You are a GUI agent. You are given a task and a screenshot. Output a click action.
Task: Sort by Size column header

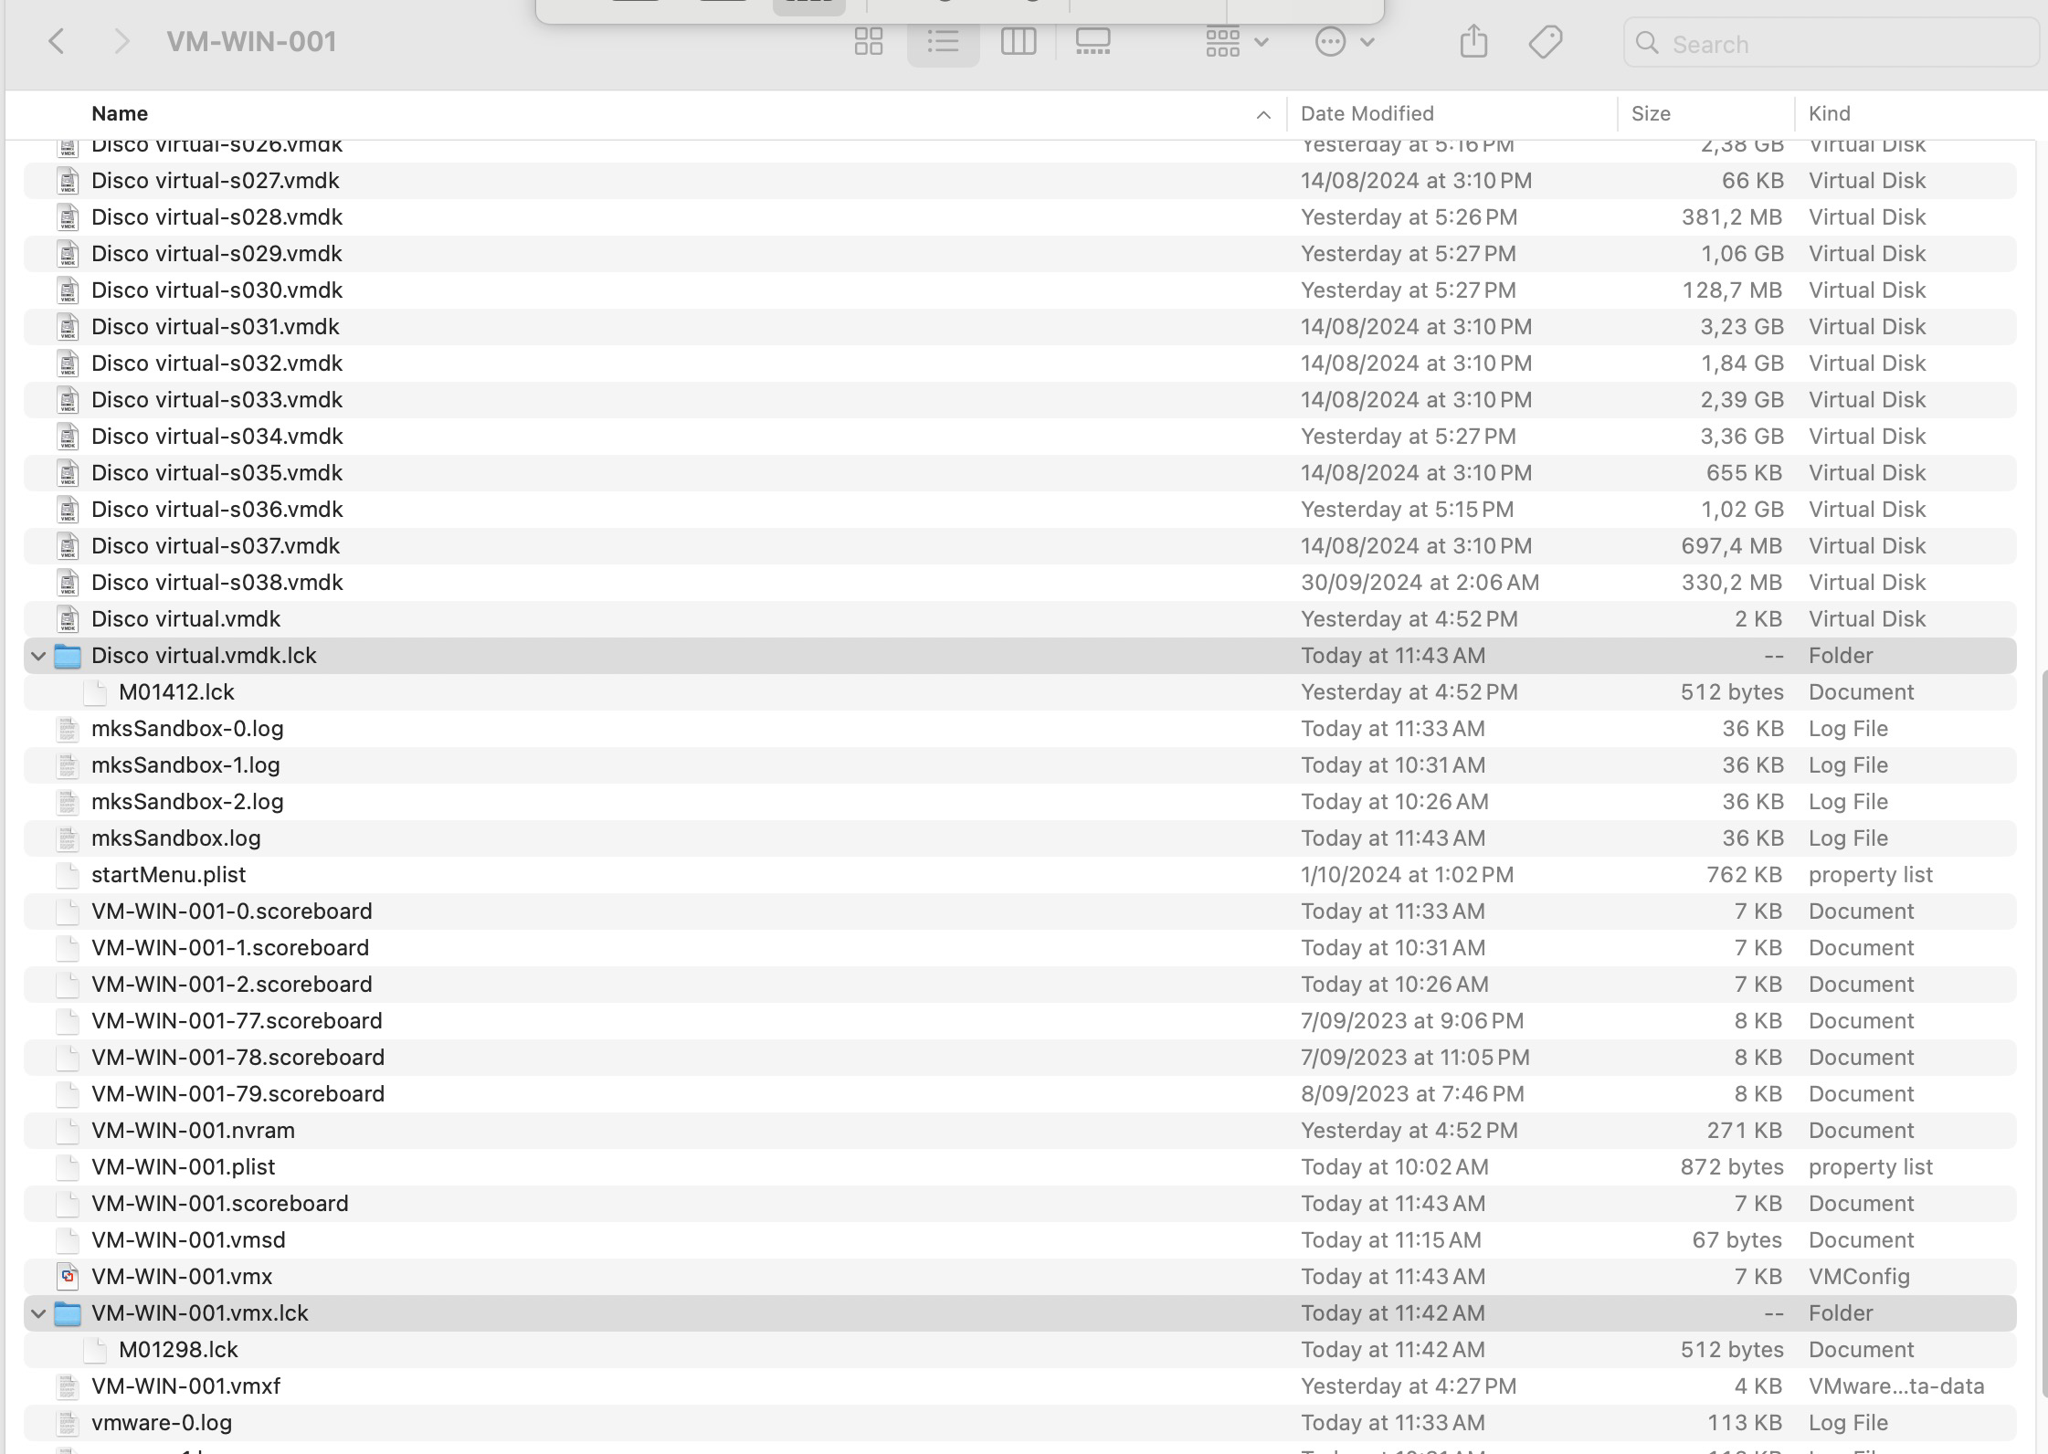pos(1651,113)
